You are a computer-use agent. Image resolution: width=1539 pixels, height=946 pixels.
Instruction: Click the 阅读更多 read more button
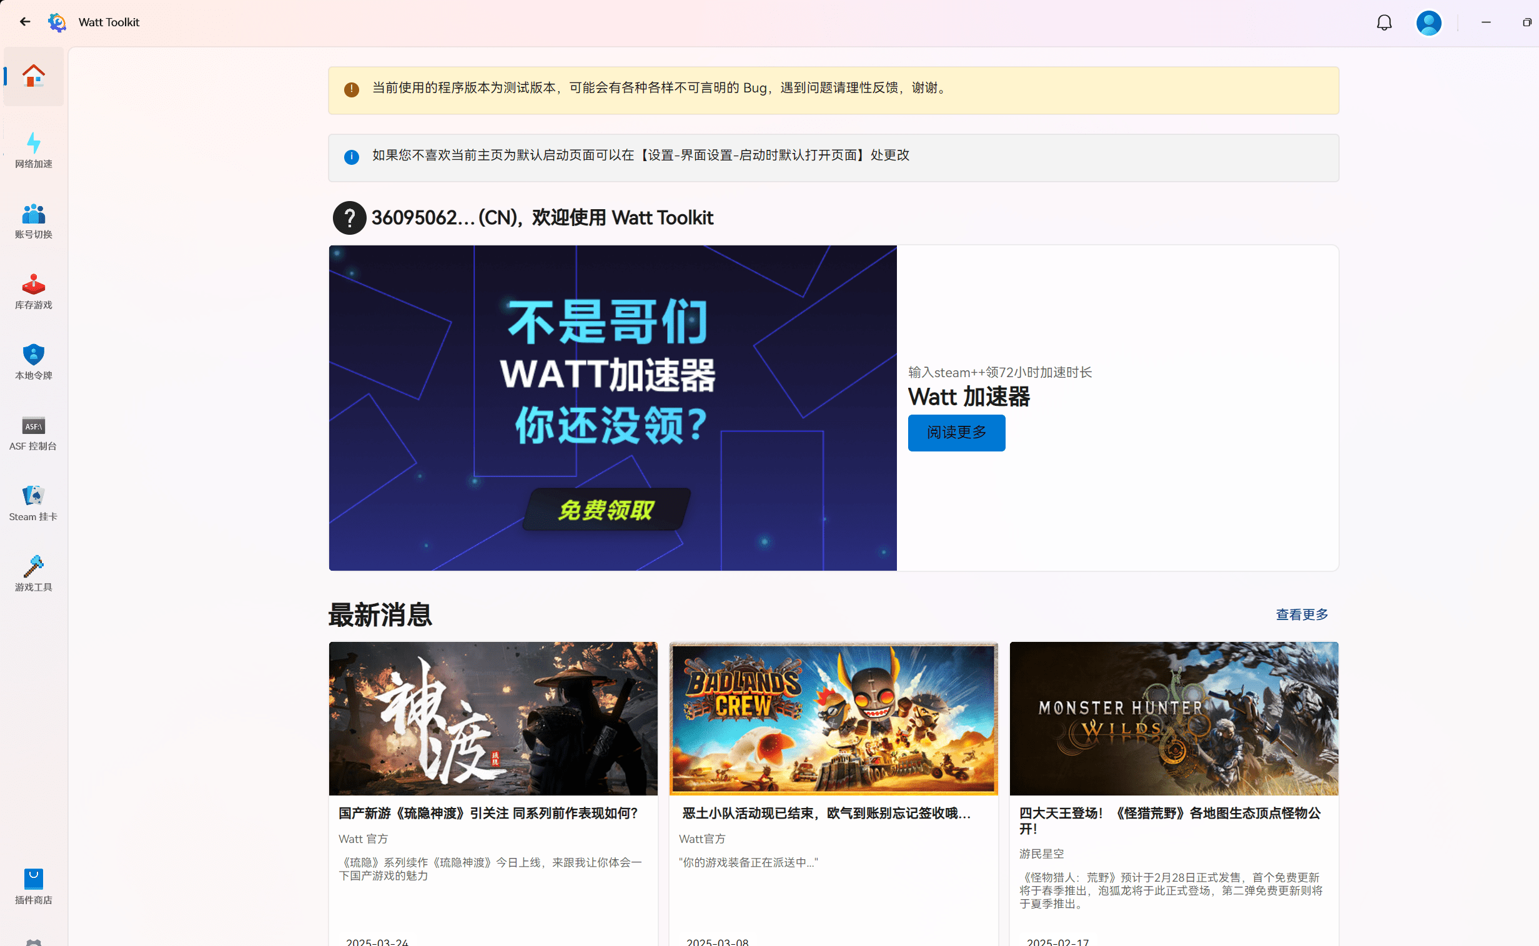956,432
